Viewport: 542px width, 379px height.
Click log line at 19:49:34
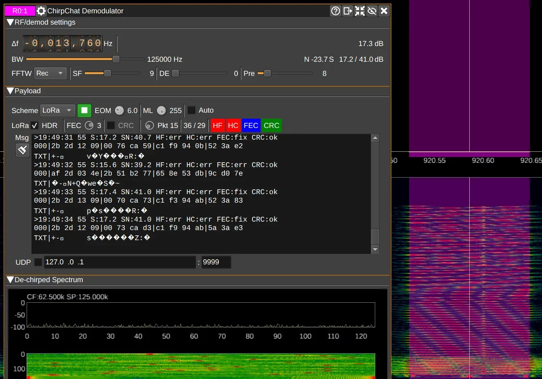tap(156, 219)
